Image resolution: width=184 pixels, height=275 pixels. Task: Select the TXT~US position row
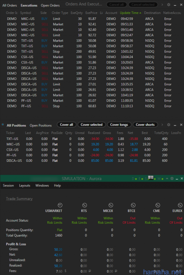92,139
